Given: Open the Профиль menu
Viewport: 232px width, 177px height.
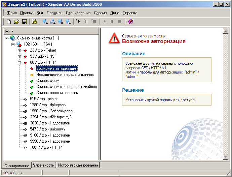Looking at the screenshot, I should tap(54, 13).
